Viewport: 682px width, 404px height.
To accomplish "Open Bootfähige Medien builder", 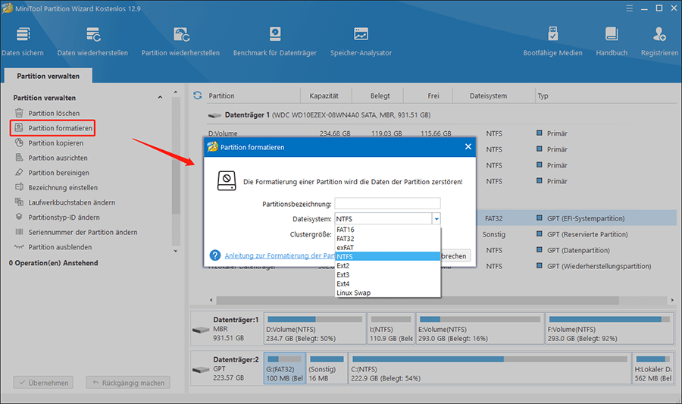I will 553,41.
